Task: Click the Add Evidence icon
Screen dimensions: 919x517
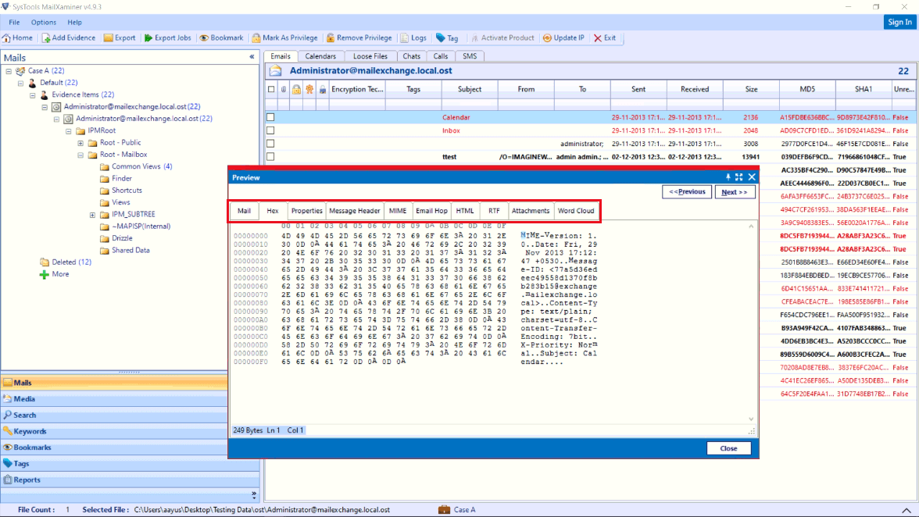Action: pyautogui.click(x=45, y=38)
